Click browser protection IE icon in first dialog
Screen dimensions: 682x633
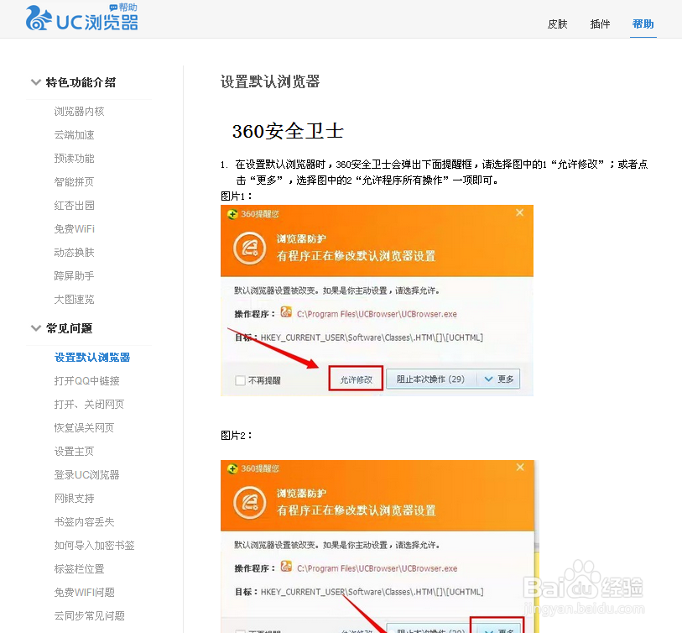[x=250, y=248]
